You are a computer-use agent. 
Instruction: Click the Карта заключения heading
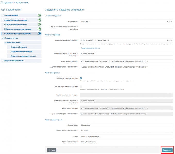[11, 10]
